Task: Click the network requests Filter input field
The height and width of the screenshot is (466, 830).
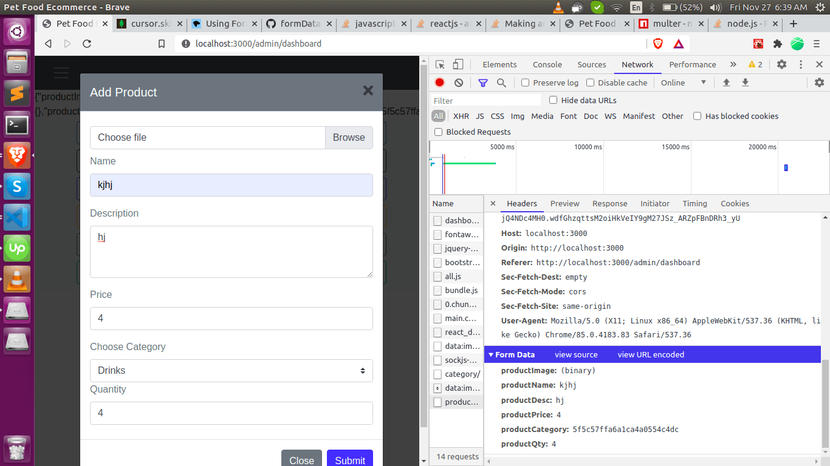Action: 485,100
